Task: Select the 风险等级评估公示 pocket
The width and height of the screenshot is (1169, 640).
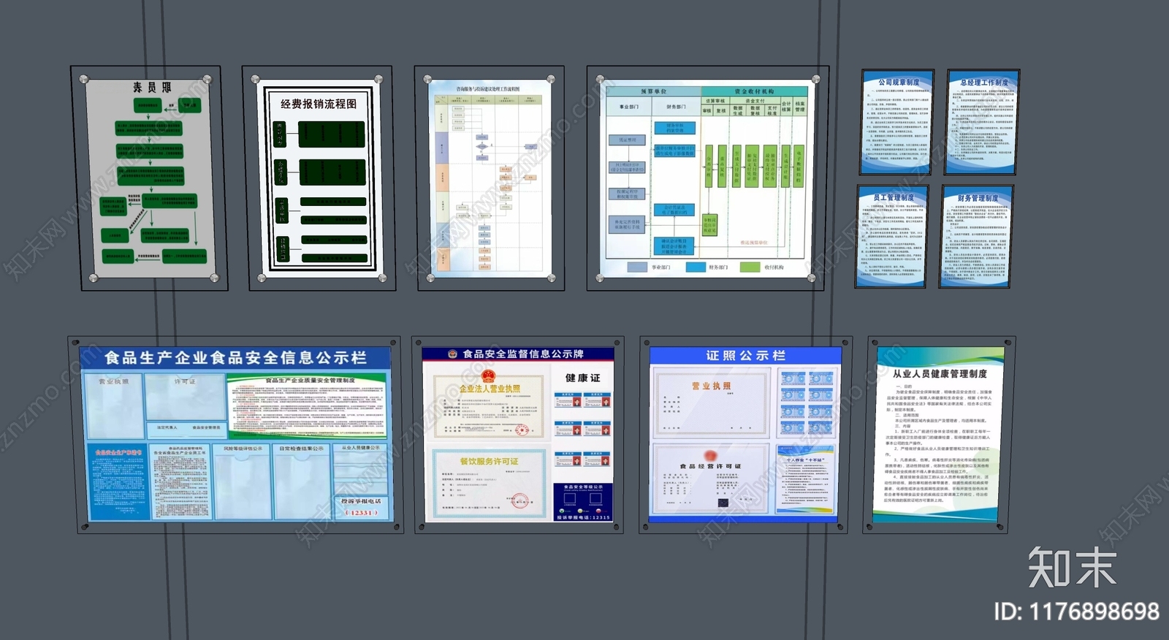Action: pyautogui.click(x=243, y=481)
